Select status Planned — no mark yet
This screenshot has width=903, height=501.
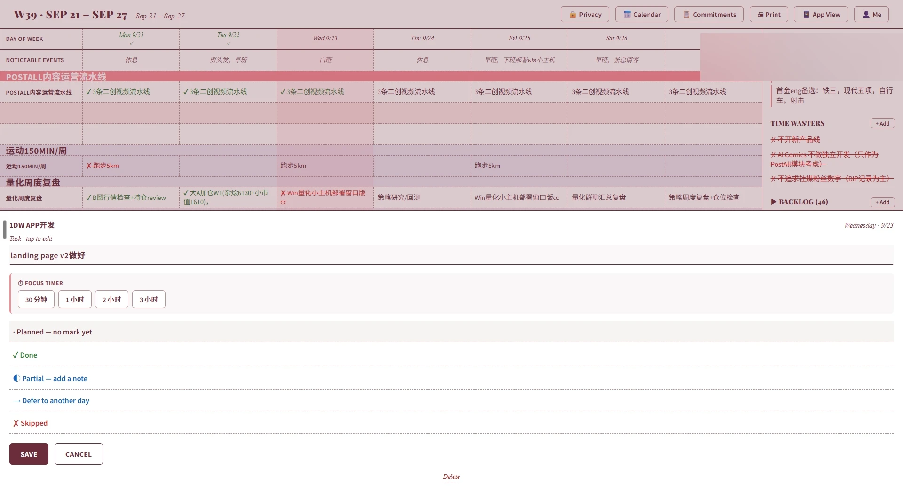pyautogui.click(x=451, y=332)
